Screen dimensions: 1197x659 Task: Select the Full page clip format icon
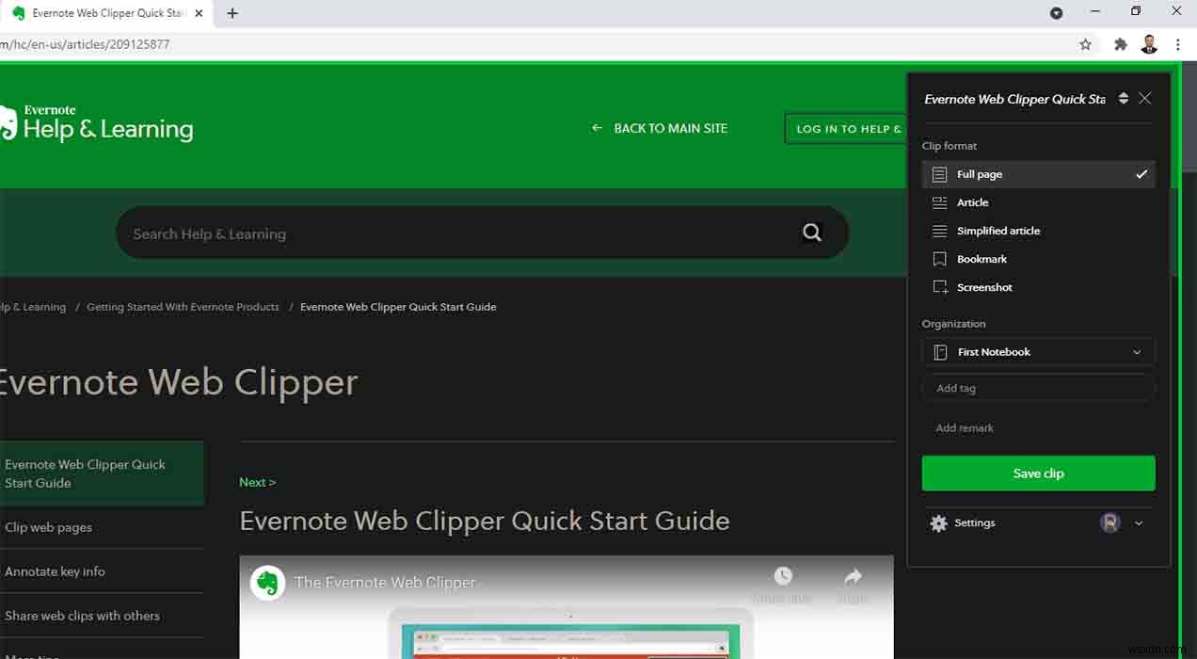pos(939,174)
